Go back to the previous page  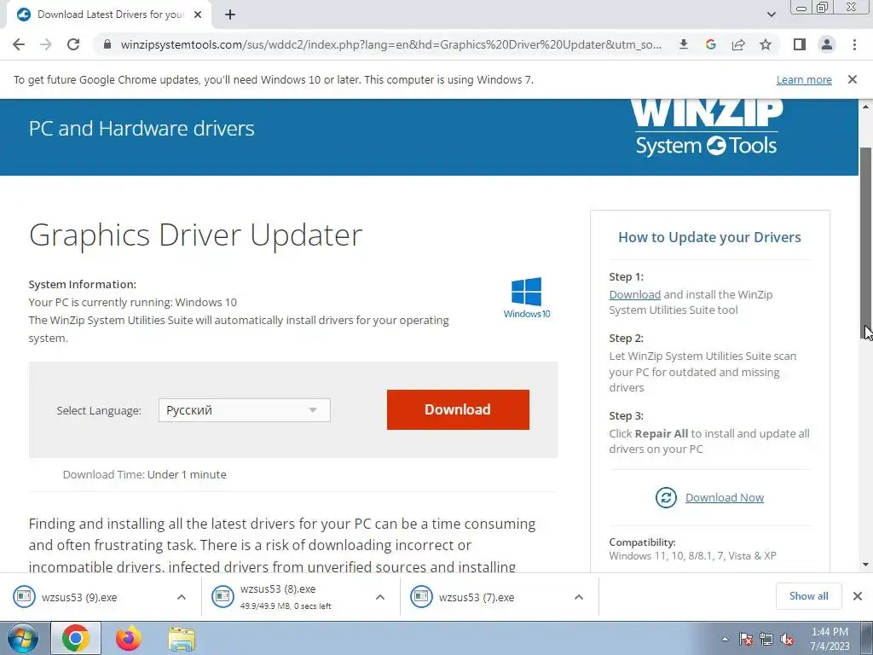(19, 44)
